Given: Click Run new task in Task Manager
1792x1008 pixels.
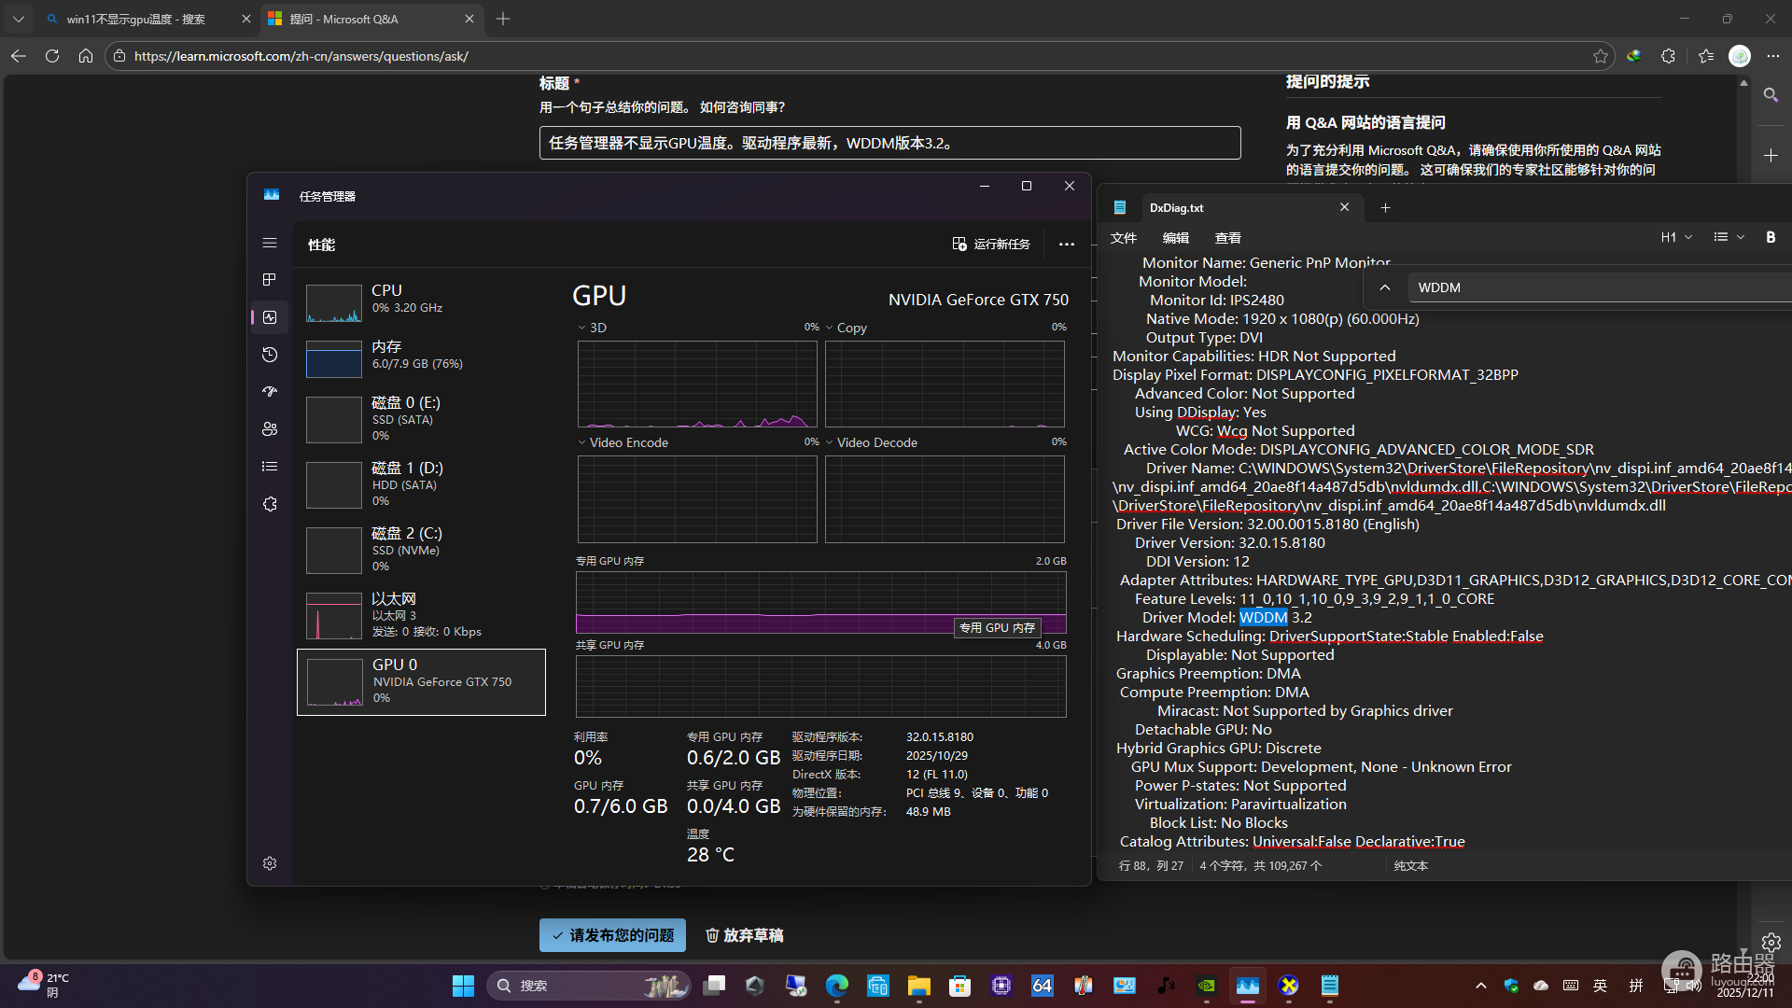Looking at the screenshot, I should tap(991, 244).
